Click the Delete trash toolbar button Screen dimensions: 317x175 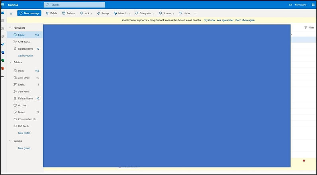point(51,13)
